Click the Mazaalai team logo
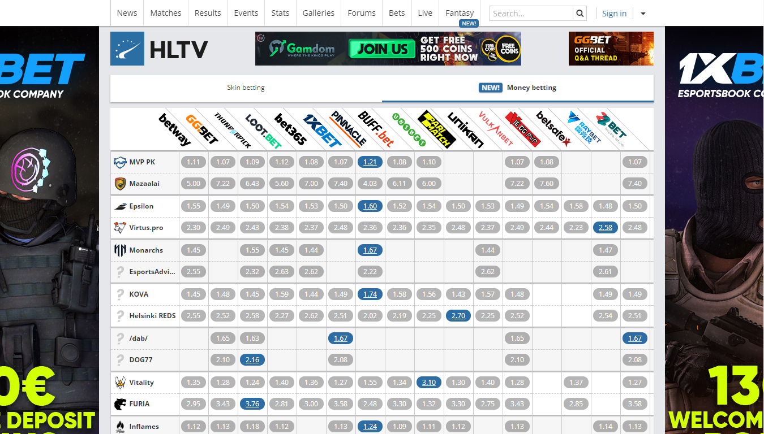 pos(120,184)
